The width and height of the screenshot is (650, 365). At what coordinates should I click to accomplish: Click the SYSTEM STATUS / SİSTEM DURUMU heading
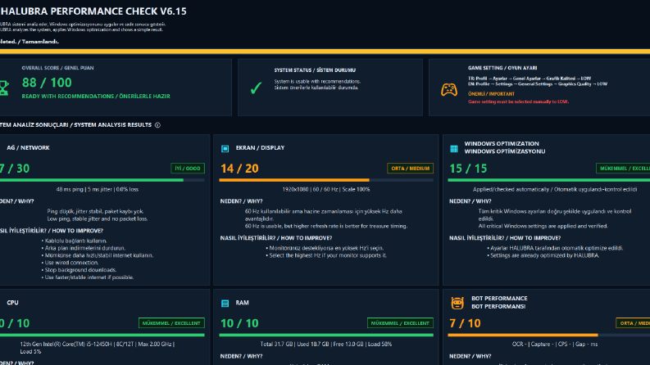[315, 70]
